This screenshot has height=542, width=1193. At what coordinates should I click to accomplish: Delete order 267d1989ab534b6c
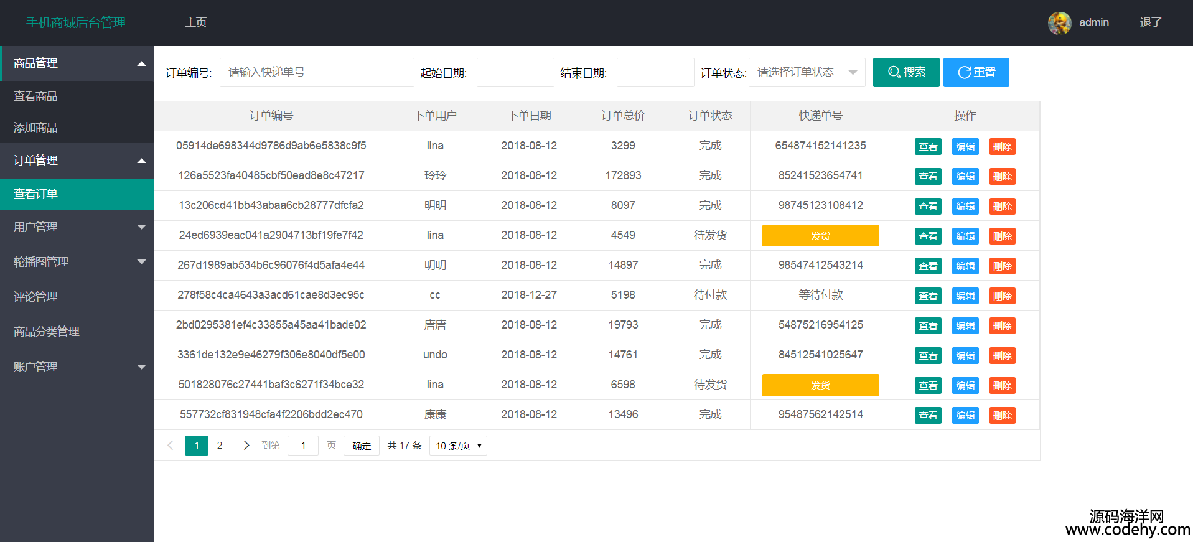point(1003,266)
